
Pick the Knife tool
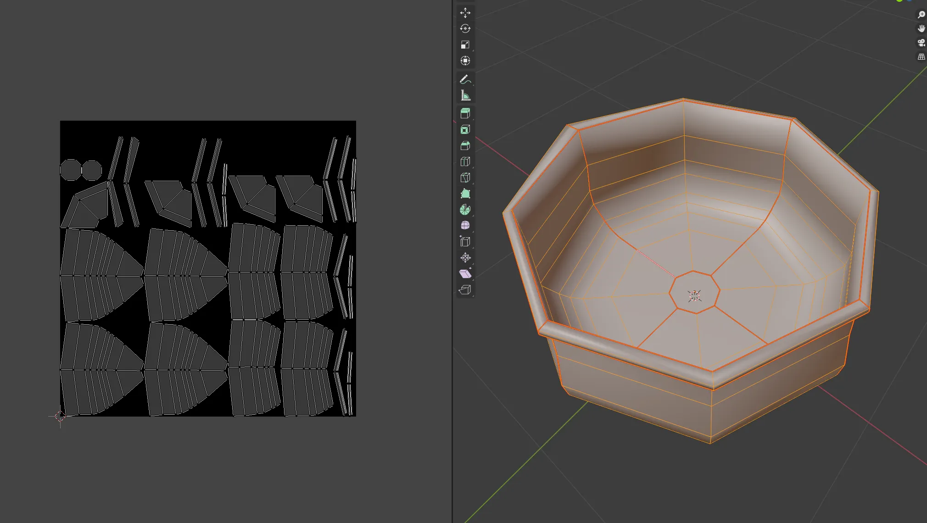(x=465, y=178)
